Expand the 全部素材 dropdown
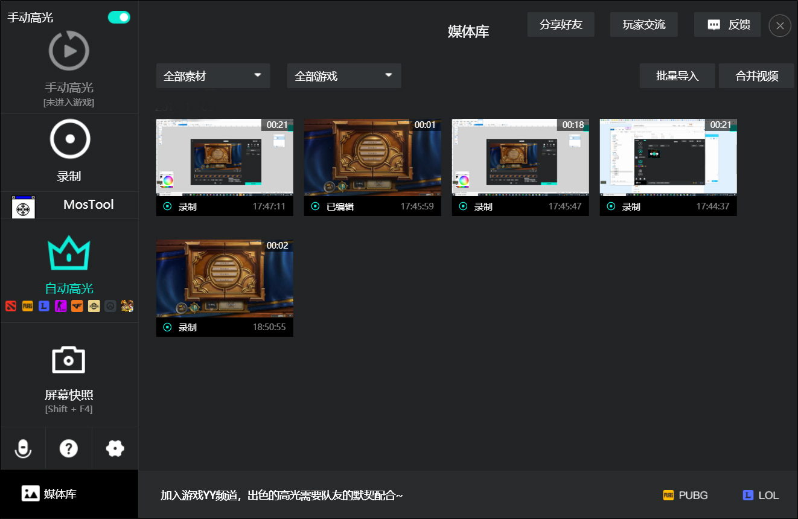798x519 pixels. 213,76
